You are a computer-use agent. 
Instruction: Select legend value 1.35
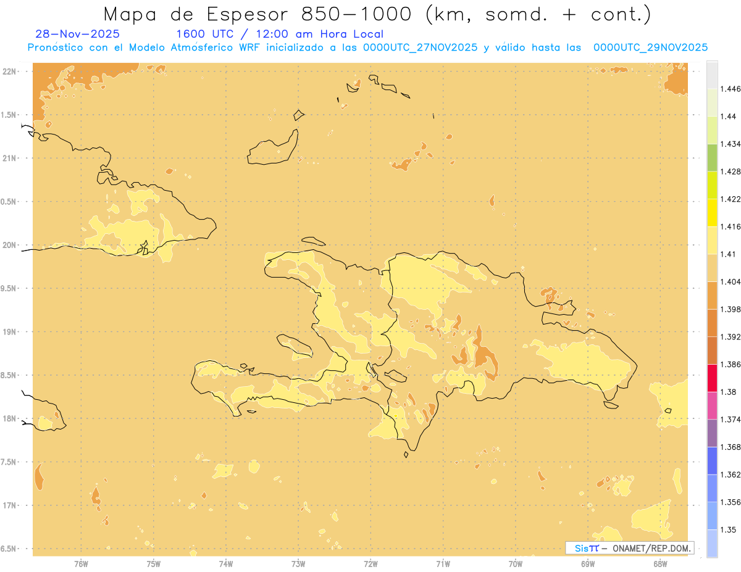click(x=728, y=530)
